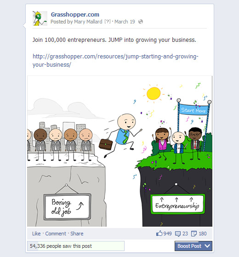Viewport: 239px width, 257px height.
Task: Expand the Boost Post dropdown arrow
Action: coord(207,246)
